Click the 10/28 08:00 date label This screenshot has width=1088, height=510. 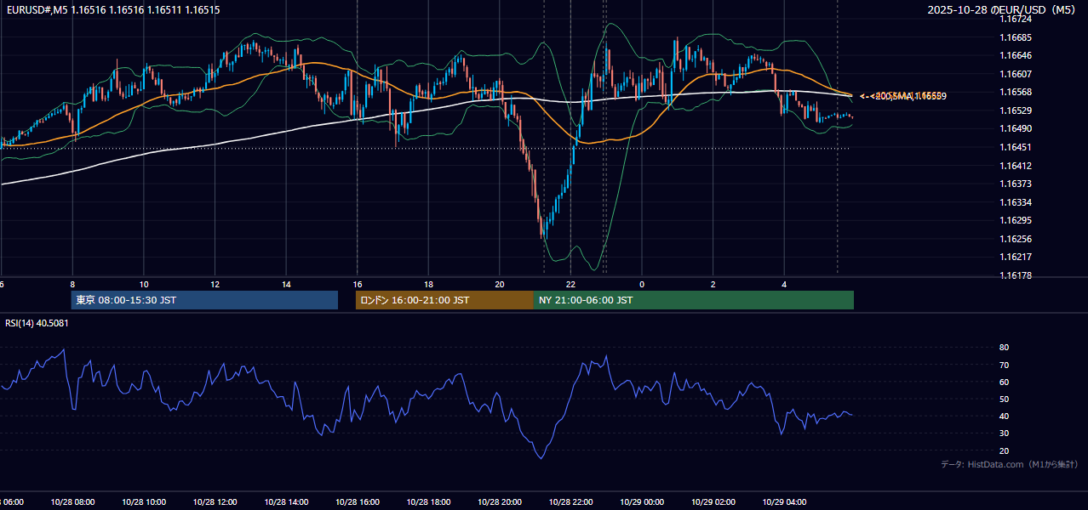pyautogui.click(x=72, y=501)
